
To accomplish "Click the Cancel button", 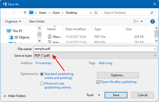I will point(143,95).
